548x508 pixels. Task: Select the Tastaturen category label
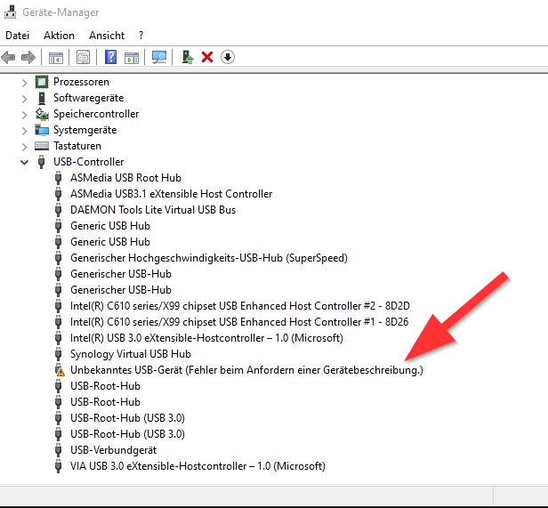click(77, 146)
